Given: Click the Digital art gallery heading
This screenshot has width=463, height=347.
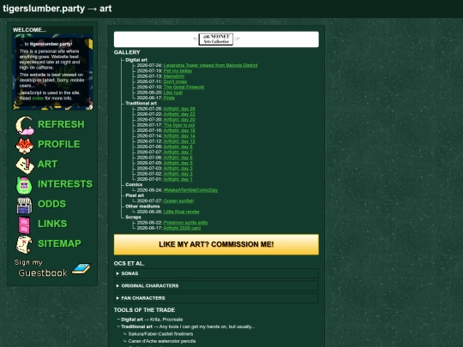Looking at the screenshot, I should 136,60.
